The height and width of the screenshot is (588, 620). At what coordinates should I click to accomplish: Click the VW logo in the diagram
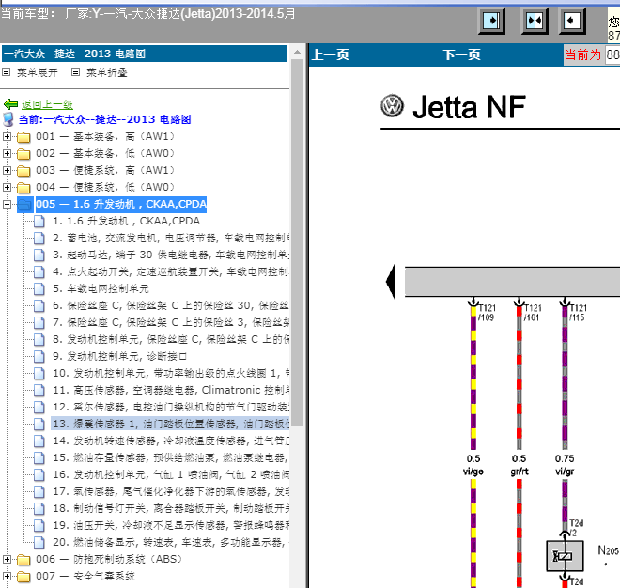pyautogui.click(x=393, y=105)
